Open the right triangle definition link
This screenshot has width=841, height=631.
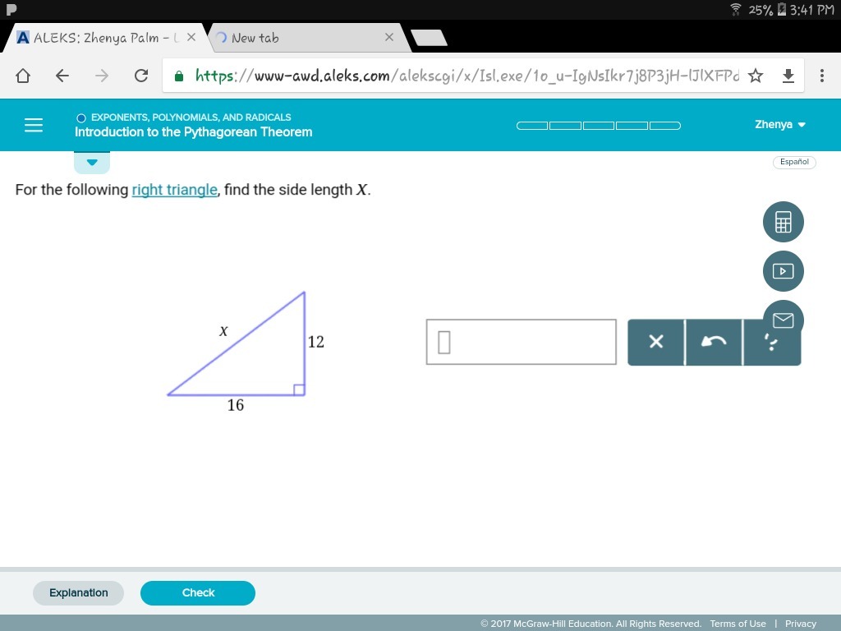[x=174, y=190]
